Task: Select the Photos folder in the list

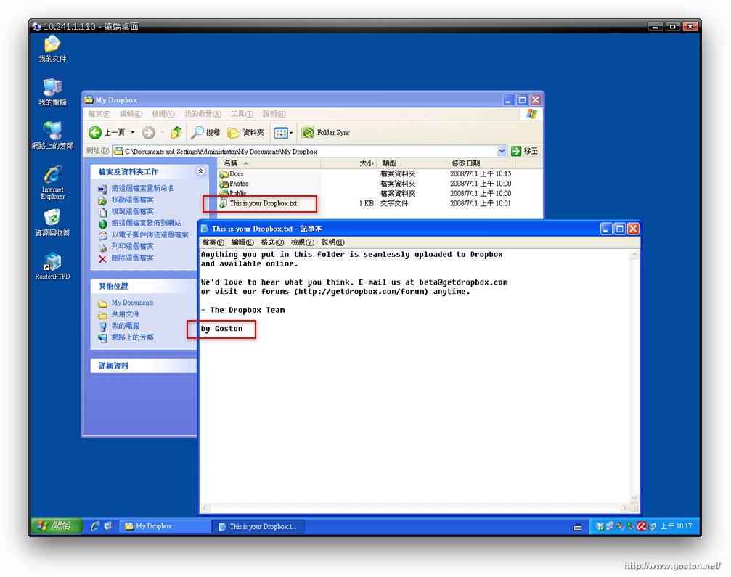Action: (234, 184)
